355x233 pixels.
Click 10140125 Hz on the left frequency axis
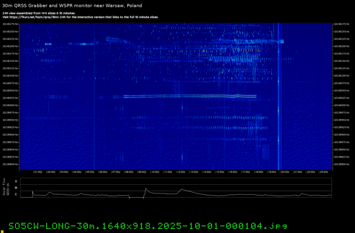10,68
